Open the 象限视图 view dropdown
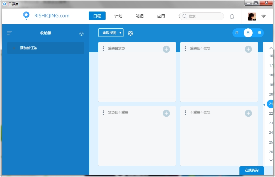Screen dimensions: 275x177 pos(111,33)
